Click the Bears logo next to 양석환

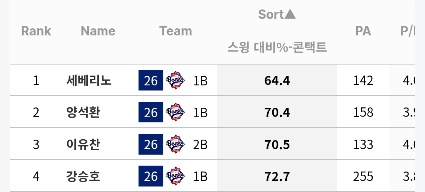[x=176, y=112]
